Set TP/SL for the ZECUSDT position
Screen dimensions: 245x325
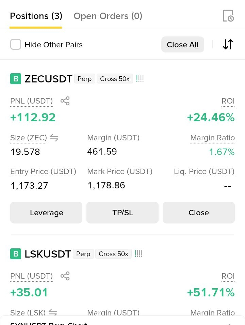[122, 213]
